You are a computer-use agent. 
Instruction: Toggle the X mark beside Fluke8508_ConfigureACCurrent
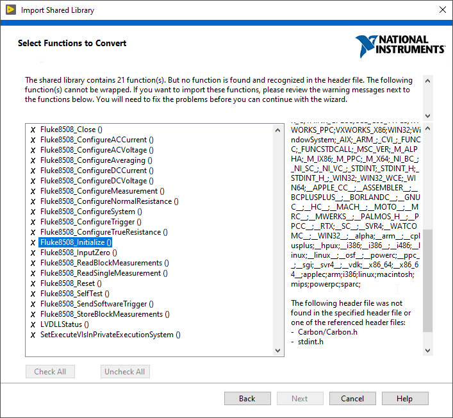click(x=33, y=140)
